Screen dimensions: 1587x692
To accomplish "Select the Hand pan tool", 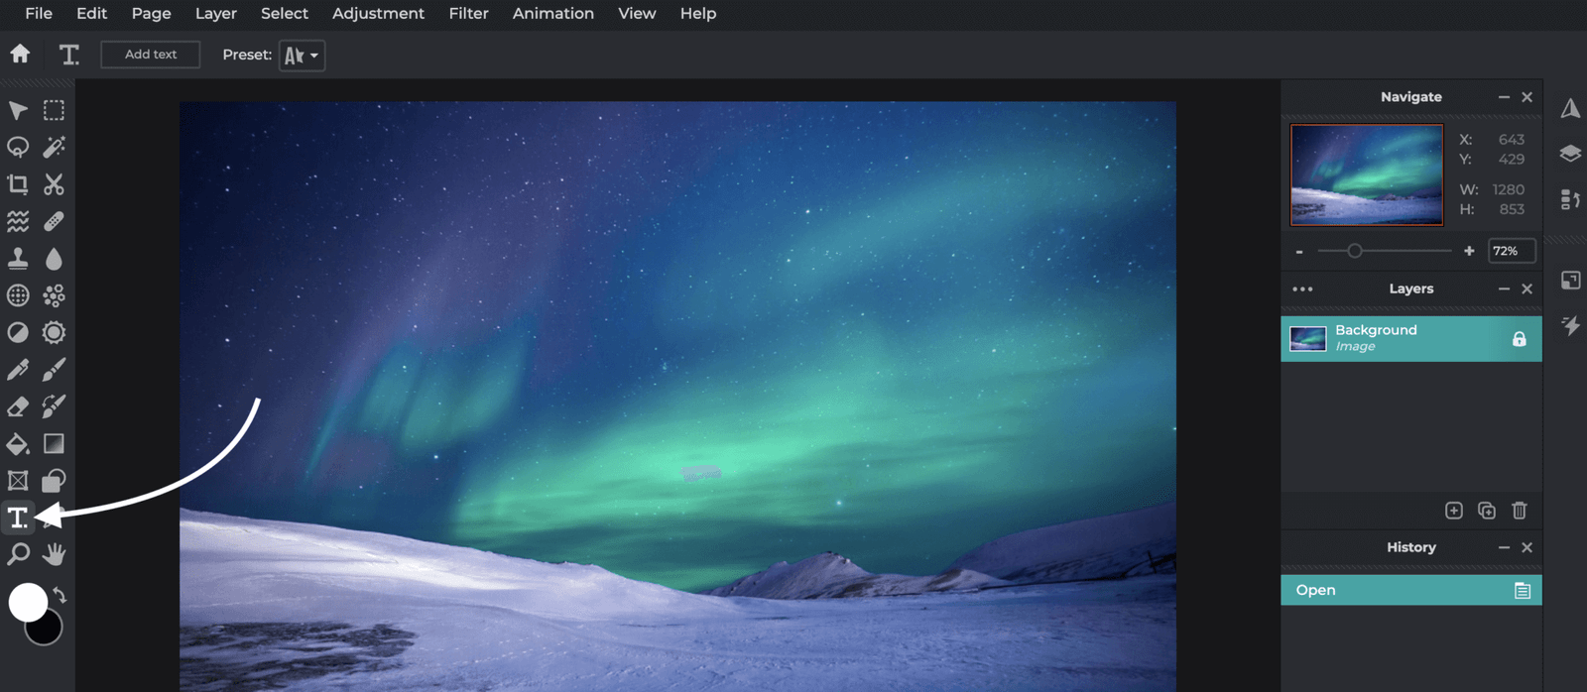I will [x=54, y=554].
